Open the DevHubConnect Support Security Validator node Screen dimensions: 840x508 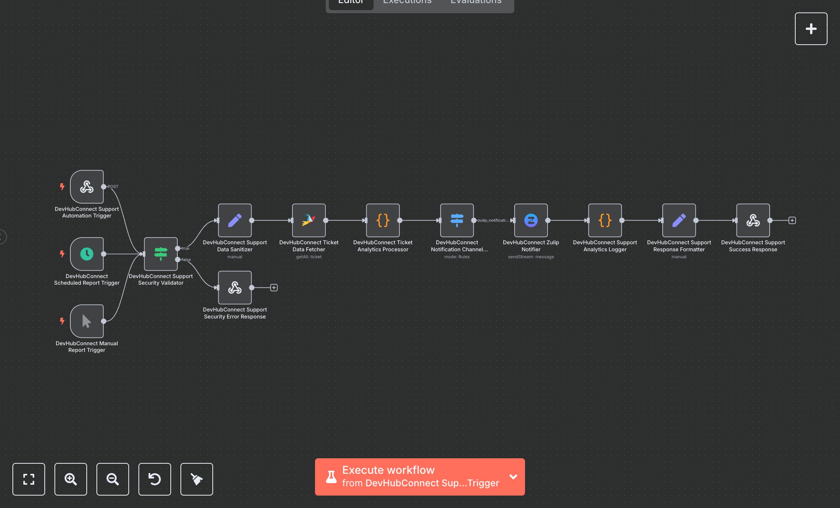(161, 254)
